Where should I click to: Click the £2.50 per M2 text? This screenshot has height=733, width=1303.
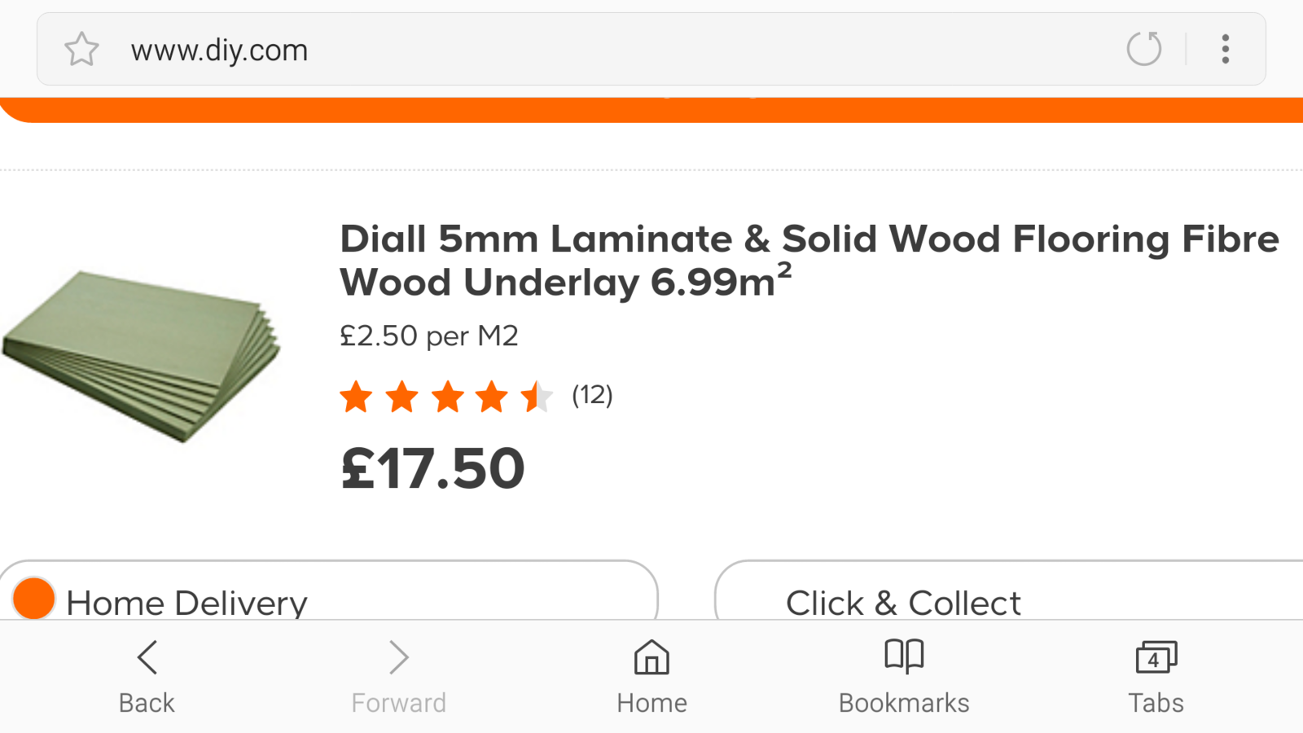click(x=428, y=336)
